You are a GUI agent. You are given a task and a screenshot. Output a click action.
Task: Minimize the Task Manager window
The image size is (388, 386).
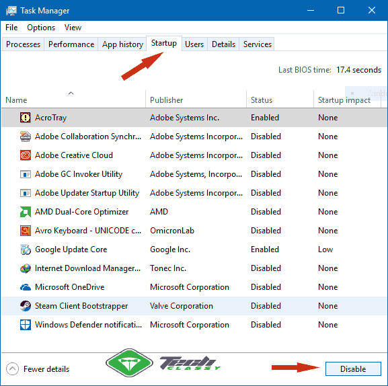[x=311, y=10]
